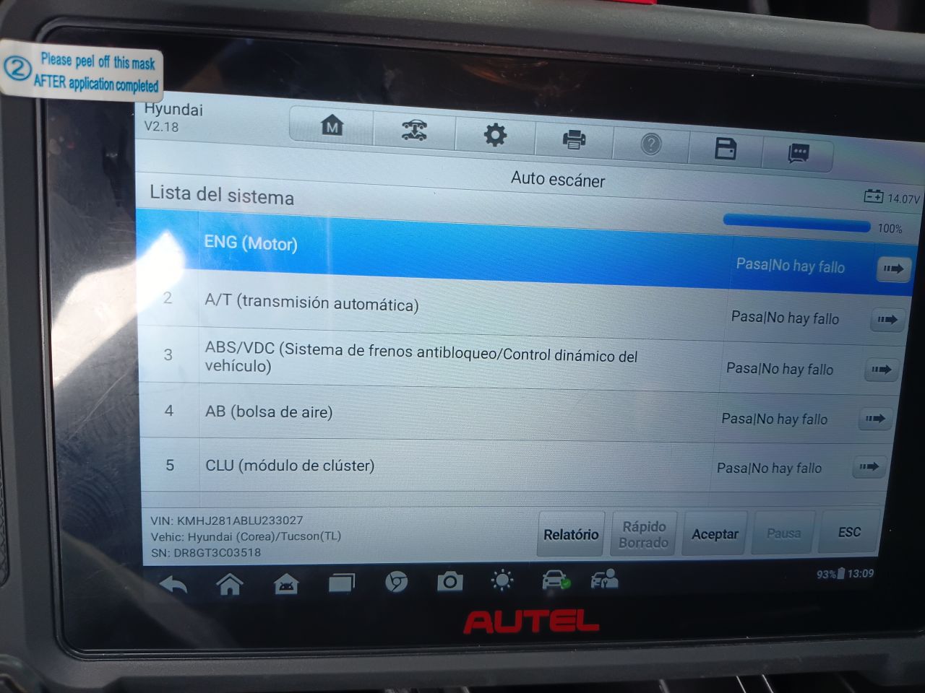Click the Hyundai V2.18 version label

point(173,118)
